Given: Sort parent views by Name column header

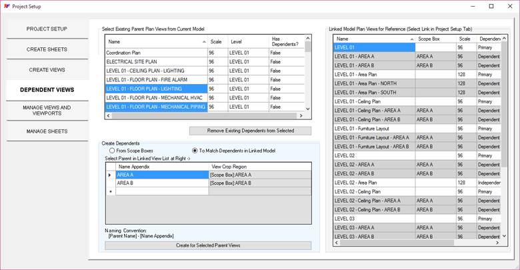Looking at the screenshot, I should pos(153,41).
